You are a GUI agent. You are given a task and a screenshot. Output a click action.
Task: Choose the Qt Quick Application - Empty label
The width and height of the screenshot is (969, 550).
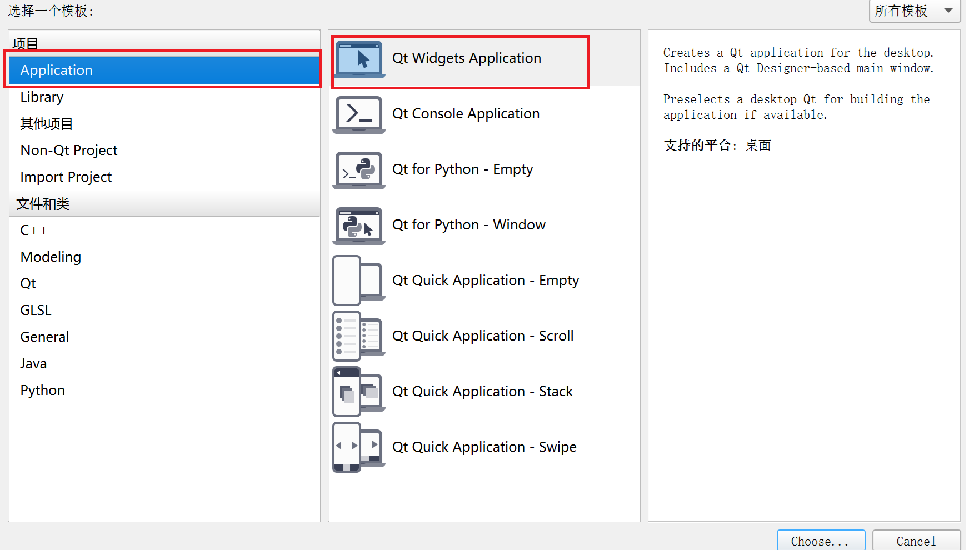pyautogui.click(x=486, y=281)
